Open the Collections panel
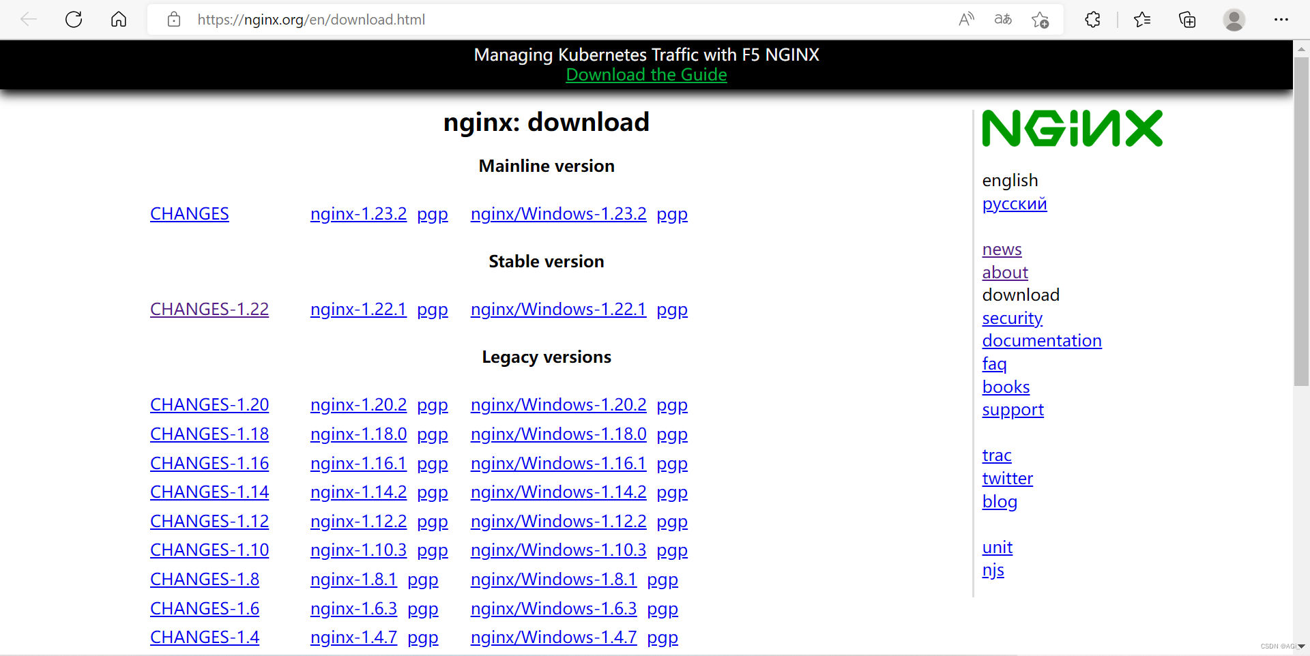 pyautogui.click(x=1187, y=19)
